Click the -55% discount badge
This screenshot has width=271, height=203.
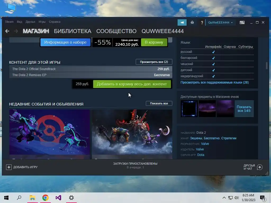(102, 42)
